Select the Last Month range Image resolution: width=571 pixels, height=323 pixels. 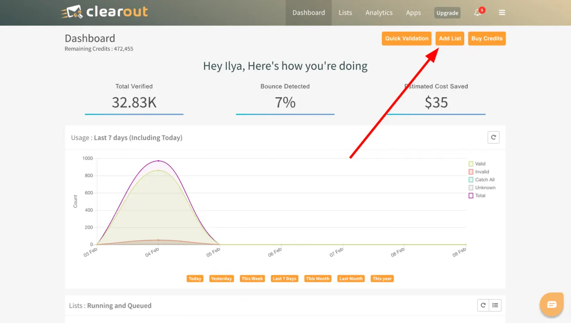click(351, 278)
